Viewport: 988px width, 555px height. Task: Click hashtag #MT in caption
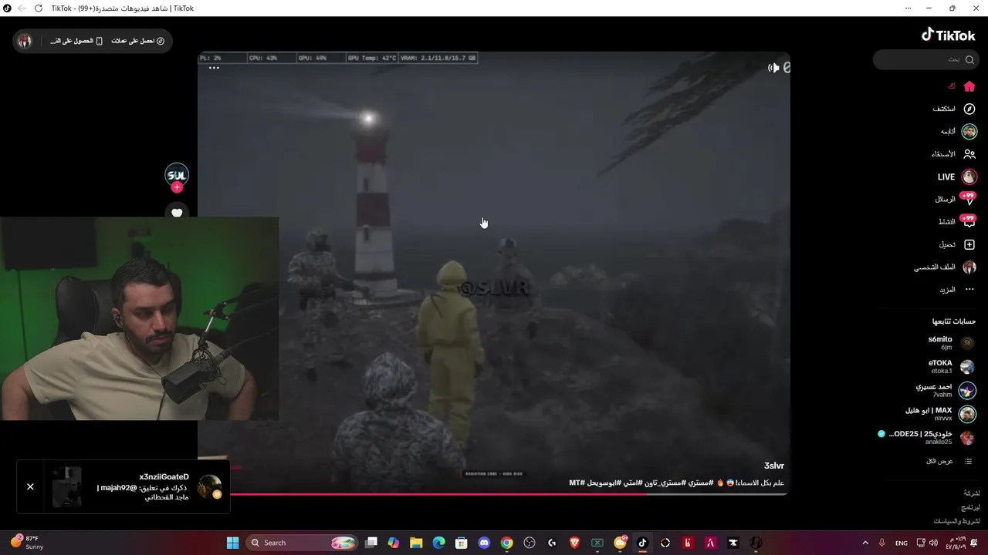tap(577, 483)
